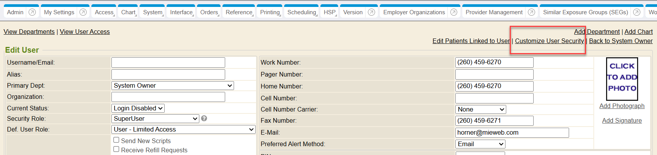The image size is (657, 155).
Task: Open the Scheduling menu tab
Action: click(x=302, y=12)
